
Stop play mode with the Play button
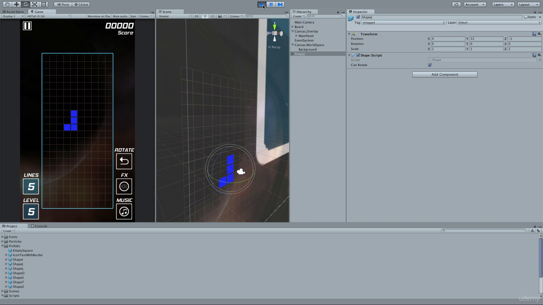click(x=262, y=5)
